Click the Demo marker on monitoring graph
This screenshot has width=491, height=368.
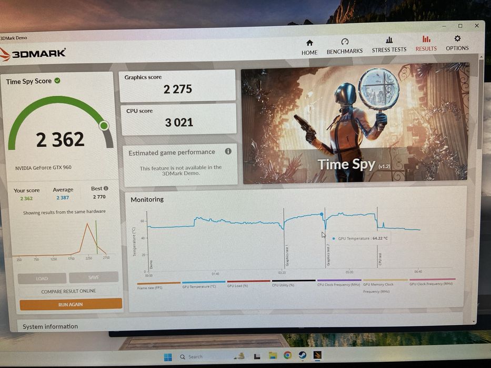point(151,264)
